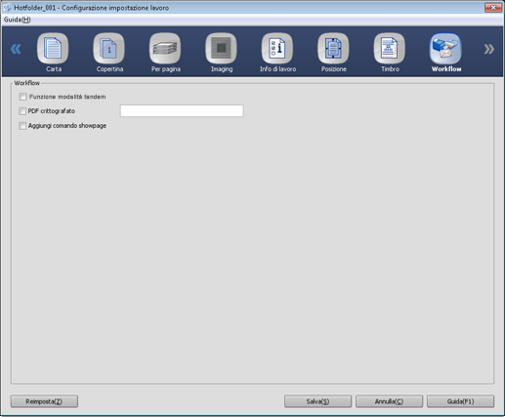Enable Funzione modalità tandem checkbox
Viewport: 505px width, 417px height.
22,97
